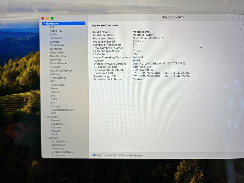Select Locations under Network
Screen dimensions: 244x183
pyautogui.click(x=57, y=124)
